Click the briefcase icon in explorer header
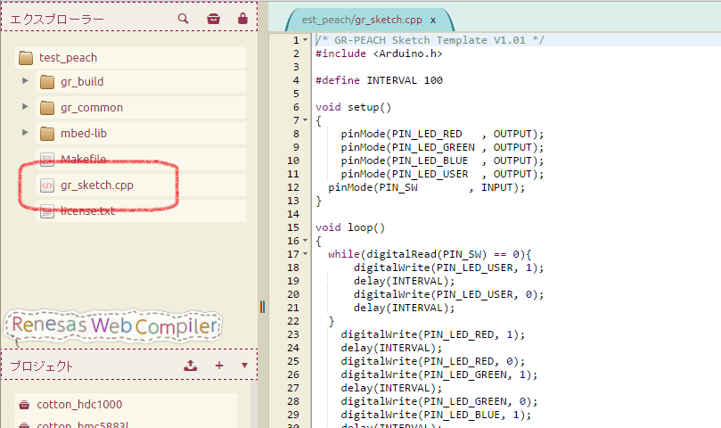This screenshot has width=721, height=428. point(213,18)
